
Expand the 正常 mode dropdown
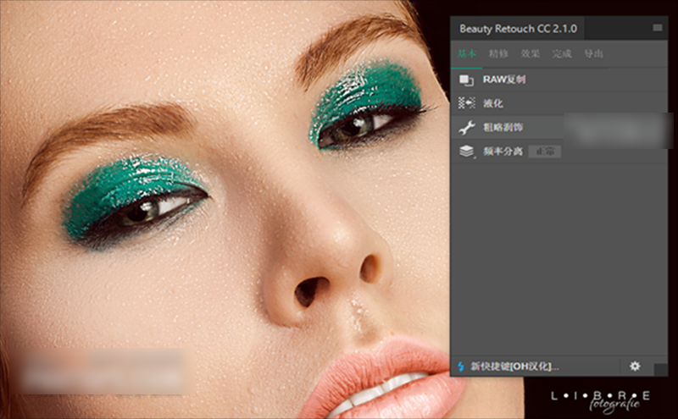(544, 152)
